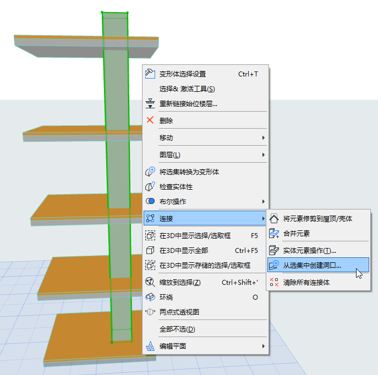Click the 在3D中显示全部 cube icon
The height and width of the screenshot is (375, 378).
(x=150, y=250)
